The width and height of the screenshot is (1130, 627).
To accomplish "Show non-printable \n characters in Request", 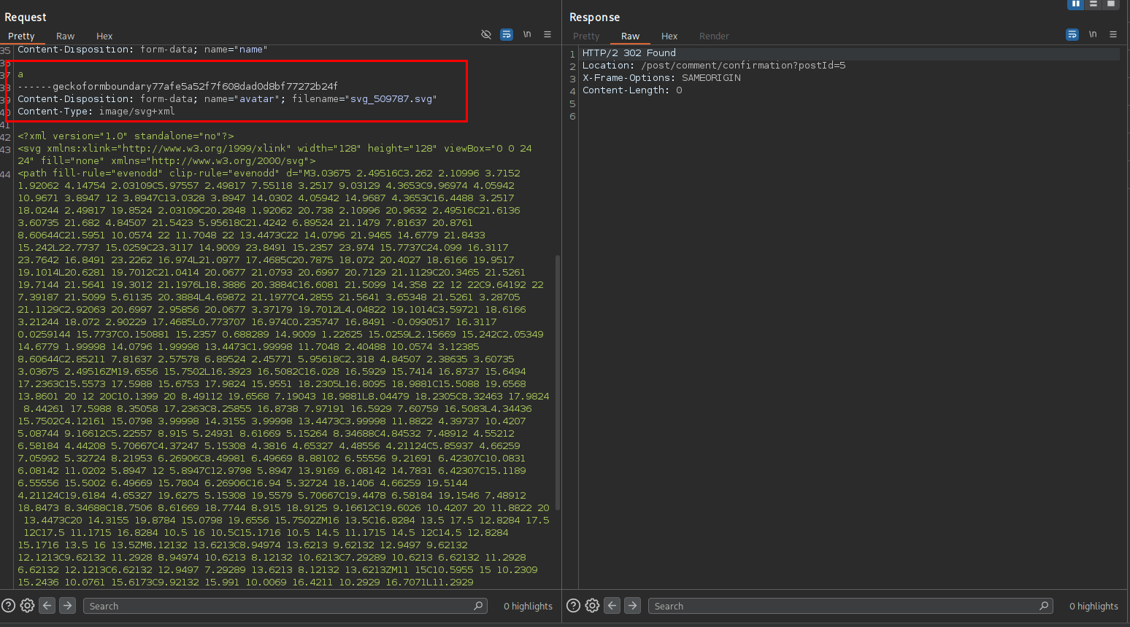I will 527,35.
